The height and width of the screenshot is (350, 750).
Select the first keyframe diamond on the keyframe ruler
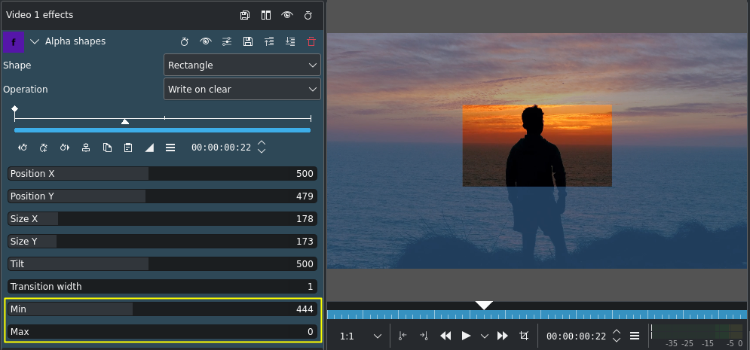[x=15, y=109]
